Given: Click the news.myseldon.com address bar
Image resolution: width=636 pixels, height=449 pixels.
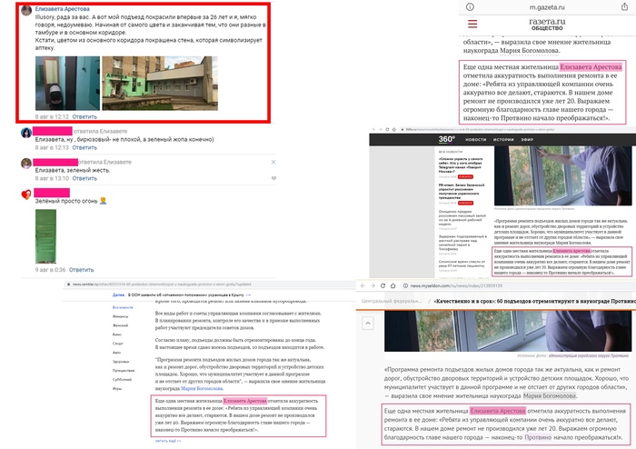Looking at the screenshot, I should tap(454, 284).
